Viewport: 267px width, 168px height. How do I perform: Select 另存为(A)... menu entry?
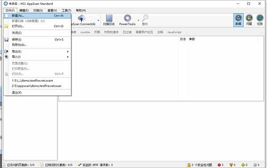tap(37, 45)
